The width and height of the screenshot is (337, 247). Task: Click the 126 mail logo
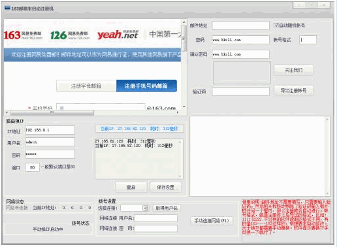[x=70, y=35]
